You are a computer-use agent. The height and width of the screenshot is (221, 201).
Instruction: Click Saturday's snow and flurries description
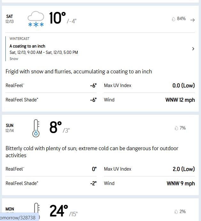pyautogui.click(x=79, y=71)
